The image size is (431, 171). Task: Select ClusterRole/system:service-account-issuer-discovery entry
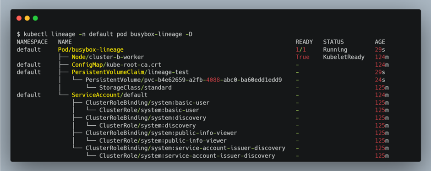coord(187,155)
